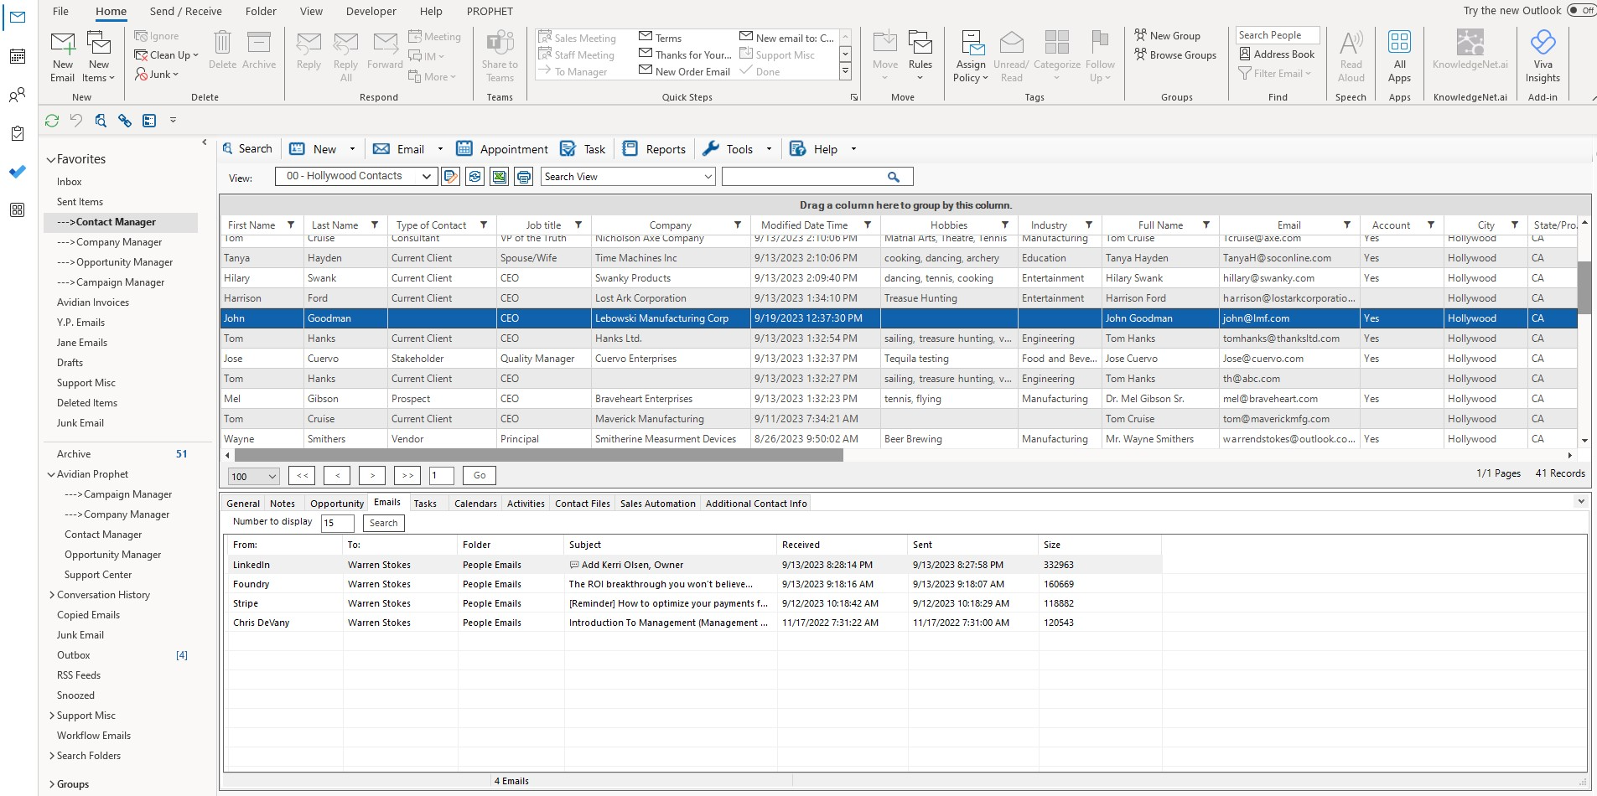Open Rules in the Move group
This screenshot has height=796, width=1597.
pyautogui.click(x=920, y=56)
